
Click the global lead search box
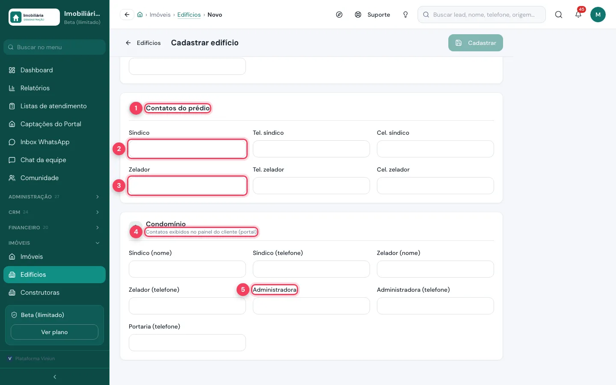(482, 15)
